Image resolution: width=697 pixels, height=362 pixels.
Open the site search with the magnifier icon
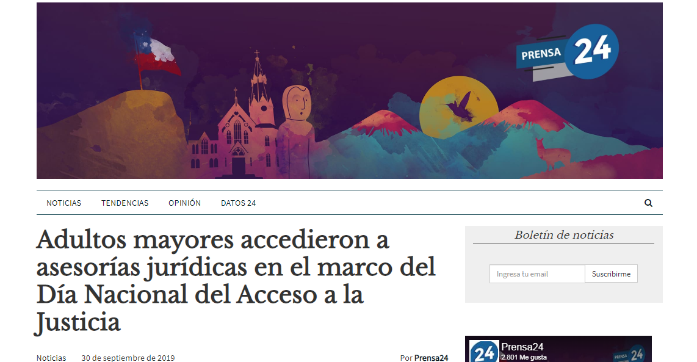(x=648, y=203)
